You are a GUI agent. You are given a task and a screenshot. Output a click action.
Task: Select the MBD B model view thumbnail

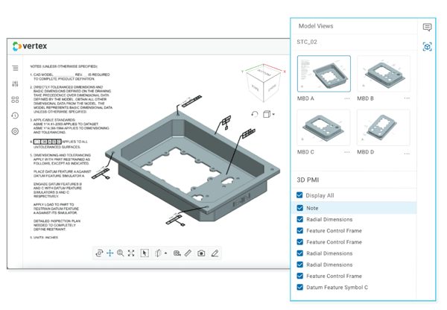pos(384,74)
